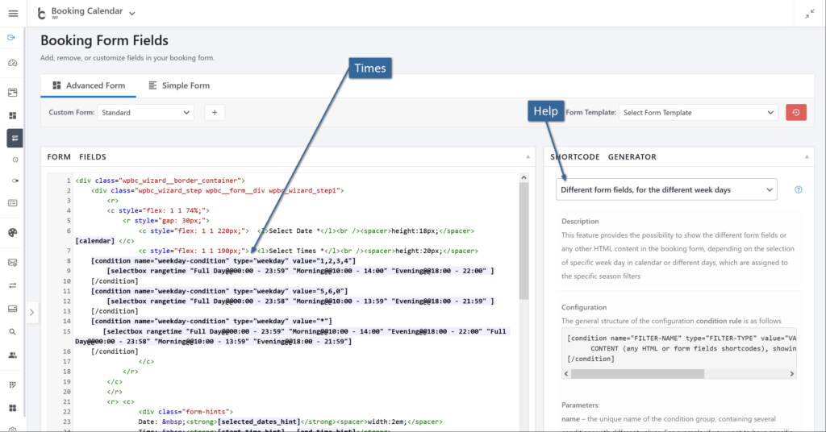Open the Select Form Template dropdown

(x=698, y=113)
